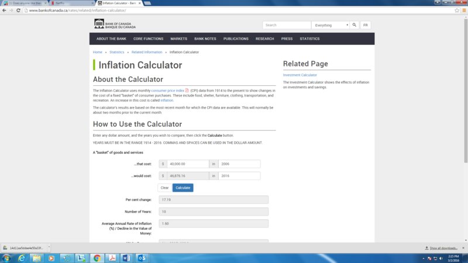This screenshot has width=468, height=263.
Task: Open the PRESS menu
Action: pyautogui.click(x=287, y=39)
